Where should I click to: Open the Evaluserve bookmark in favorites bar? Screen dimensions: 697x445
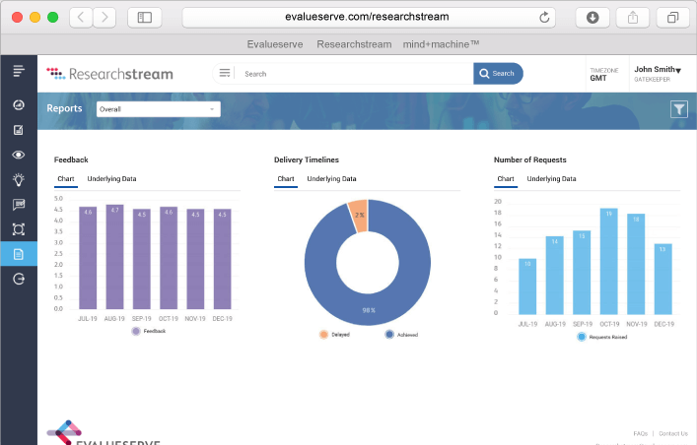coord(275,44)
